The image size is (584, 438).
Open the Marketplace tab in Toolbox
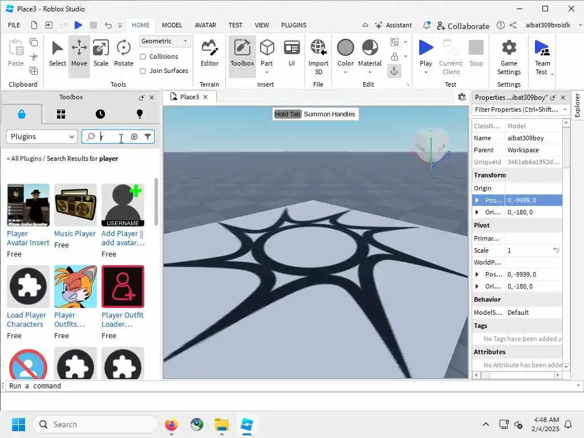coord(22,114)
